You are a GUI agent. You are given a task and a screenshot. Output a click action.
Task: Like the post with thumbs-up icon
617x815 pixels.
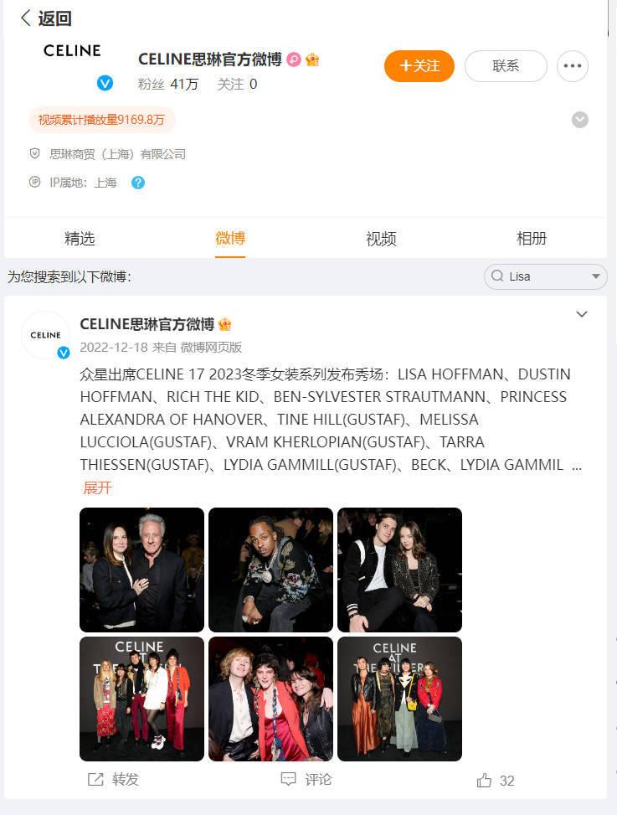coord(484,780)
